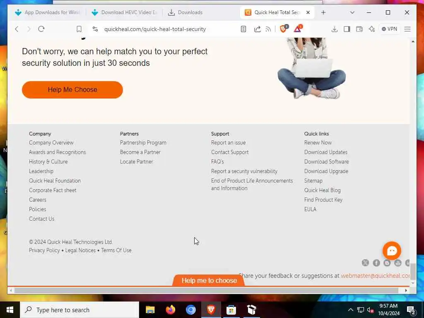This screenshot has height=318, width=424.
Task: Open Terms Of Use link
Action: pos(116,251)
